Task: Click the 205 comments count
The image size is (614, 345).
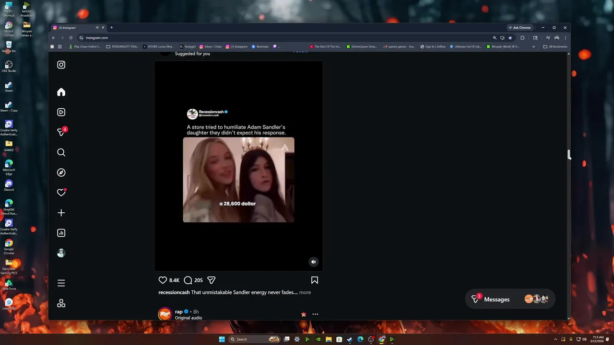Action: click(x=199, y=280)
